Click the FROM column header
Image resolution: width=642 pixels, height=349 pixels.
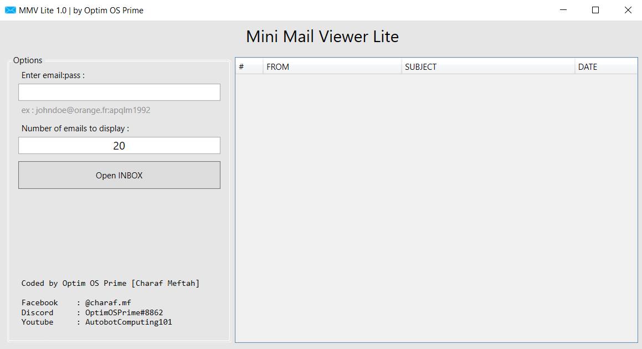tap(332, 67)
